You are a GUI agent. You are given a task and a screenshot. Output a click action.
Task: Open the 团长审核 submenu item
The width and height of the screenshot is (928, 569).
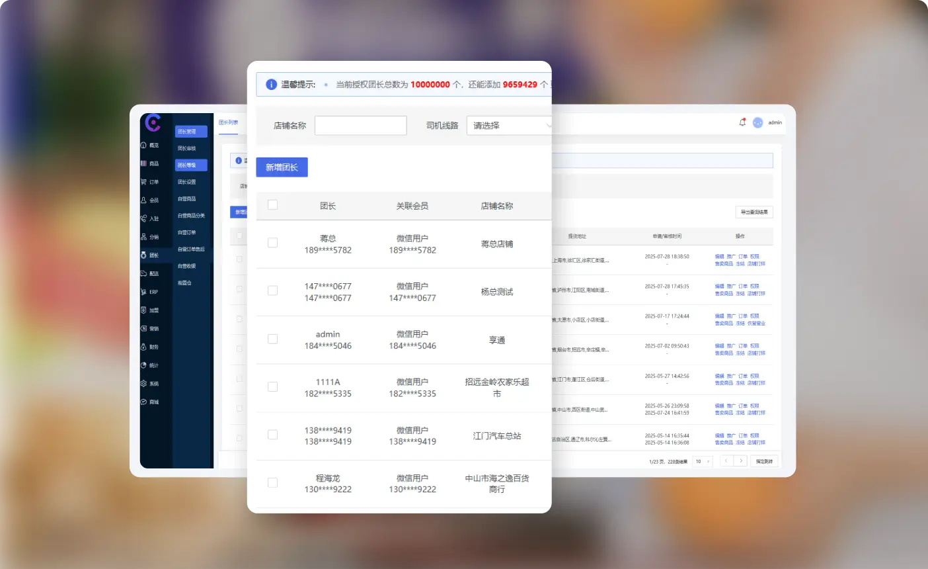[187, 148]
